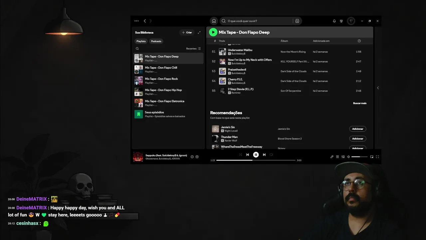The height and width of the screenshot is (240, 426).
Task: Open Night Lovell artist link
Action: click(231, 131)
